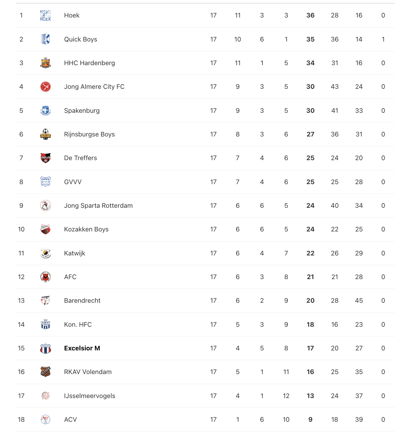Click the Excelsior M club logo
This screenshot has height=435, width=406.
45,348
